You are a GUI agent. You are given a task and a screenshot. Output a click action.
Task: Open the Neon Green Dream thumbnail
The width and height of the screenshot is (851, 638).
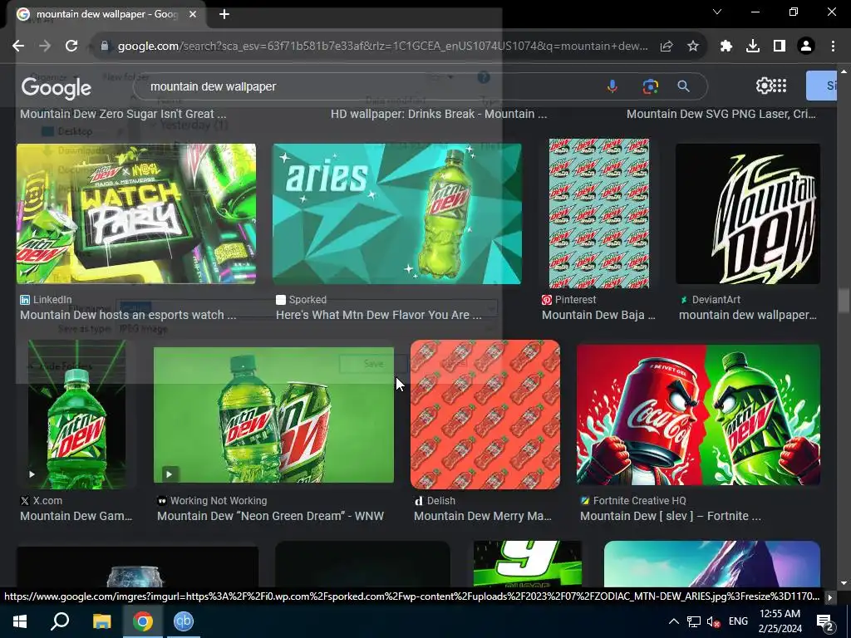[273, 415]
